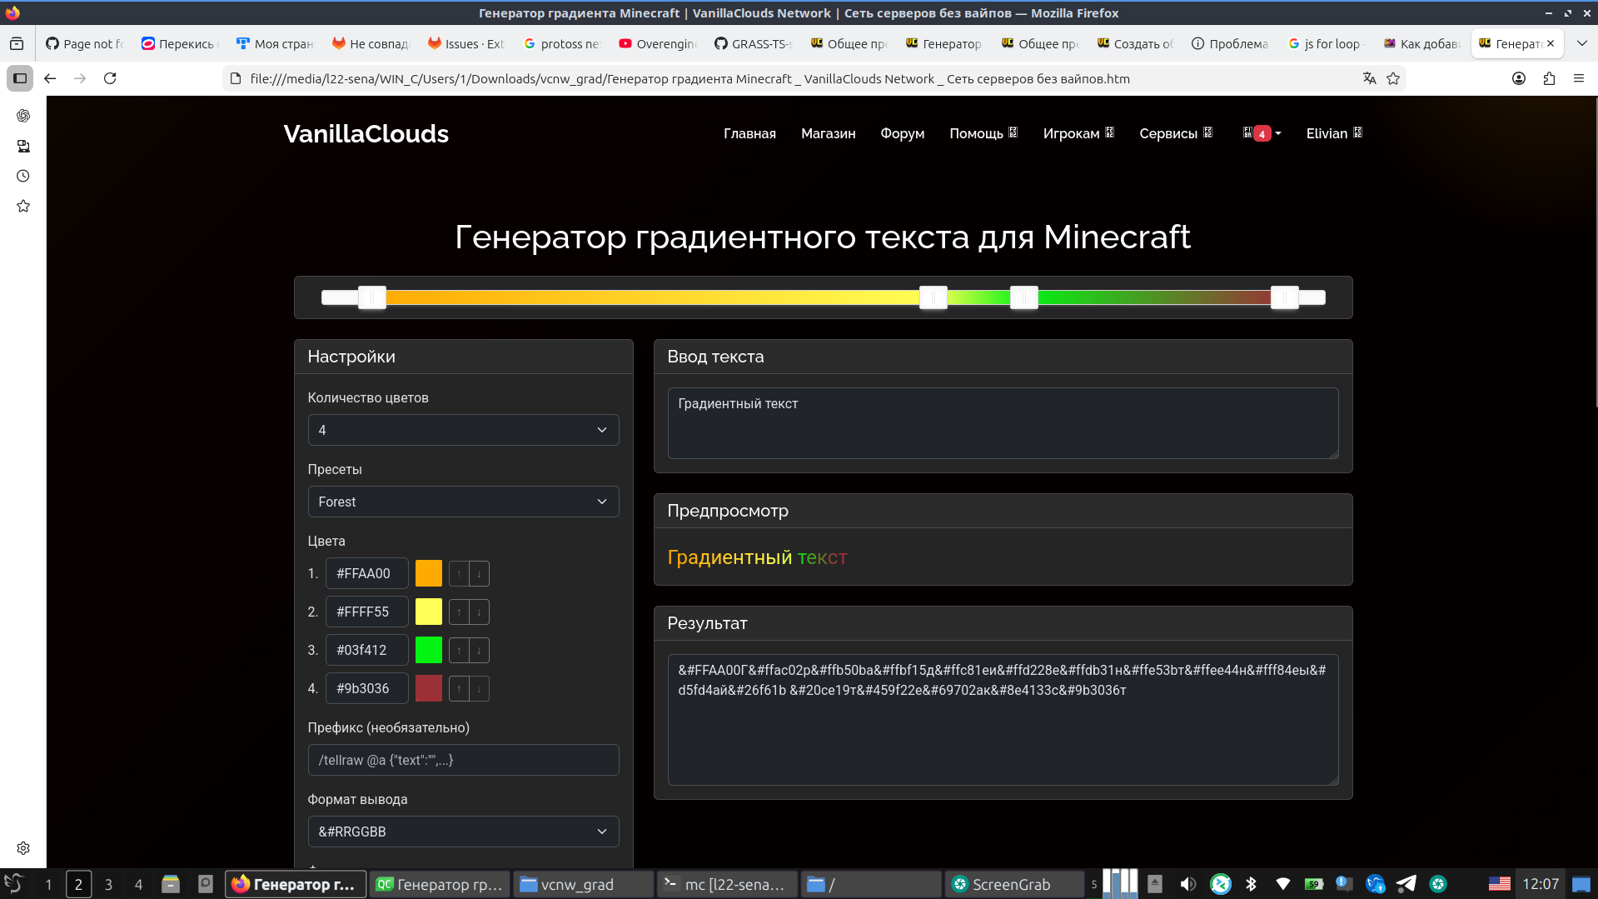Open the Магазин menu item
1598x899 pixels.
pos(828,133)
